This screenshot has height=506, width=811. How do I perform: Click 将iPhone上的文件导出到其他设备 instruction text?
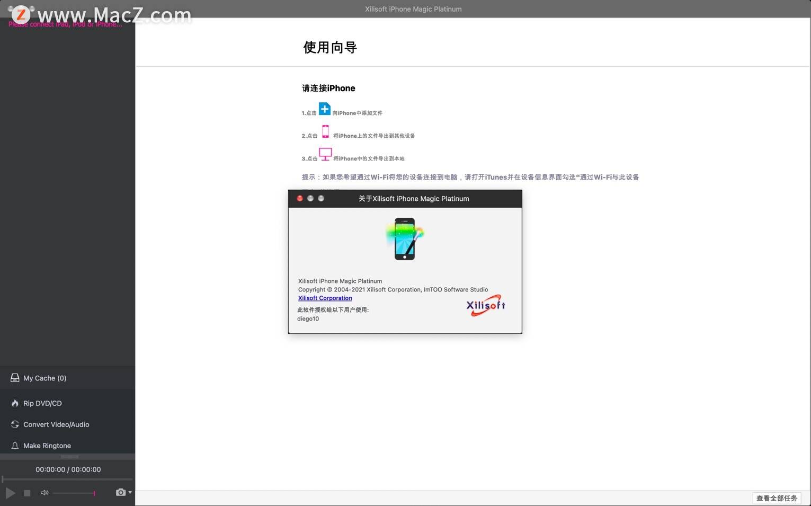pos(374,136)
